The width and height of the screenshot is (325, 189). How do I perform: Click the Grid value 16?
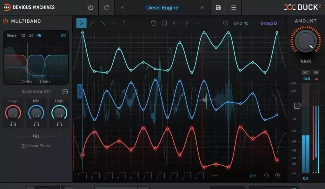pyautogui.click(x=246, y=23)
